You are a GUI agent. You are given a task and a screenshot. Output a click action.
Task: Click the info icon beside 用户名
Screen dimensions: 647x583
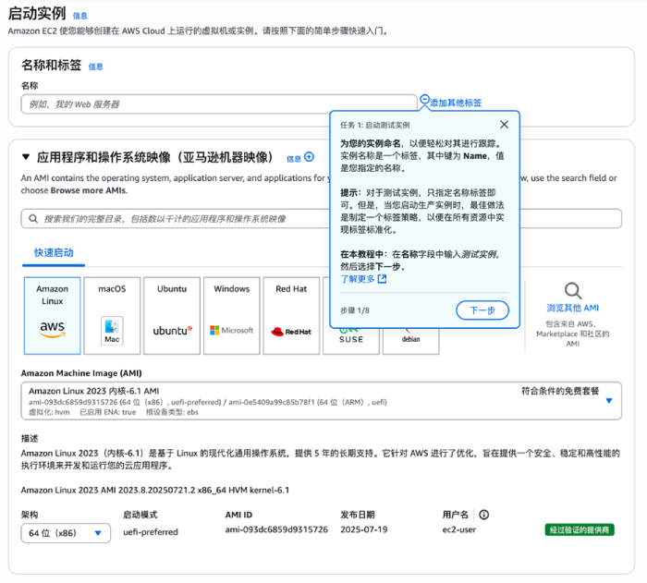(x=483, y=515)
